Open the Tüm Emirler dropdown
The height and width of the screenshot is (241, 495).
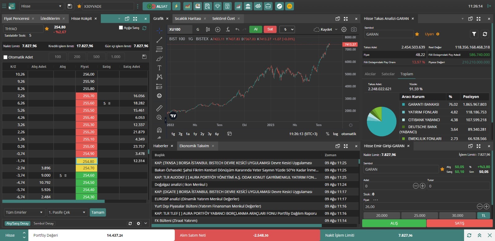(x=24, y=212)
